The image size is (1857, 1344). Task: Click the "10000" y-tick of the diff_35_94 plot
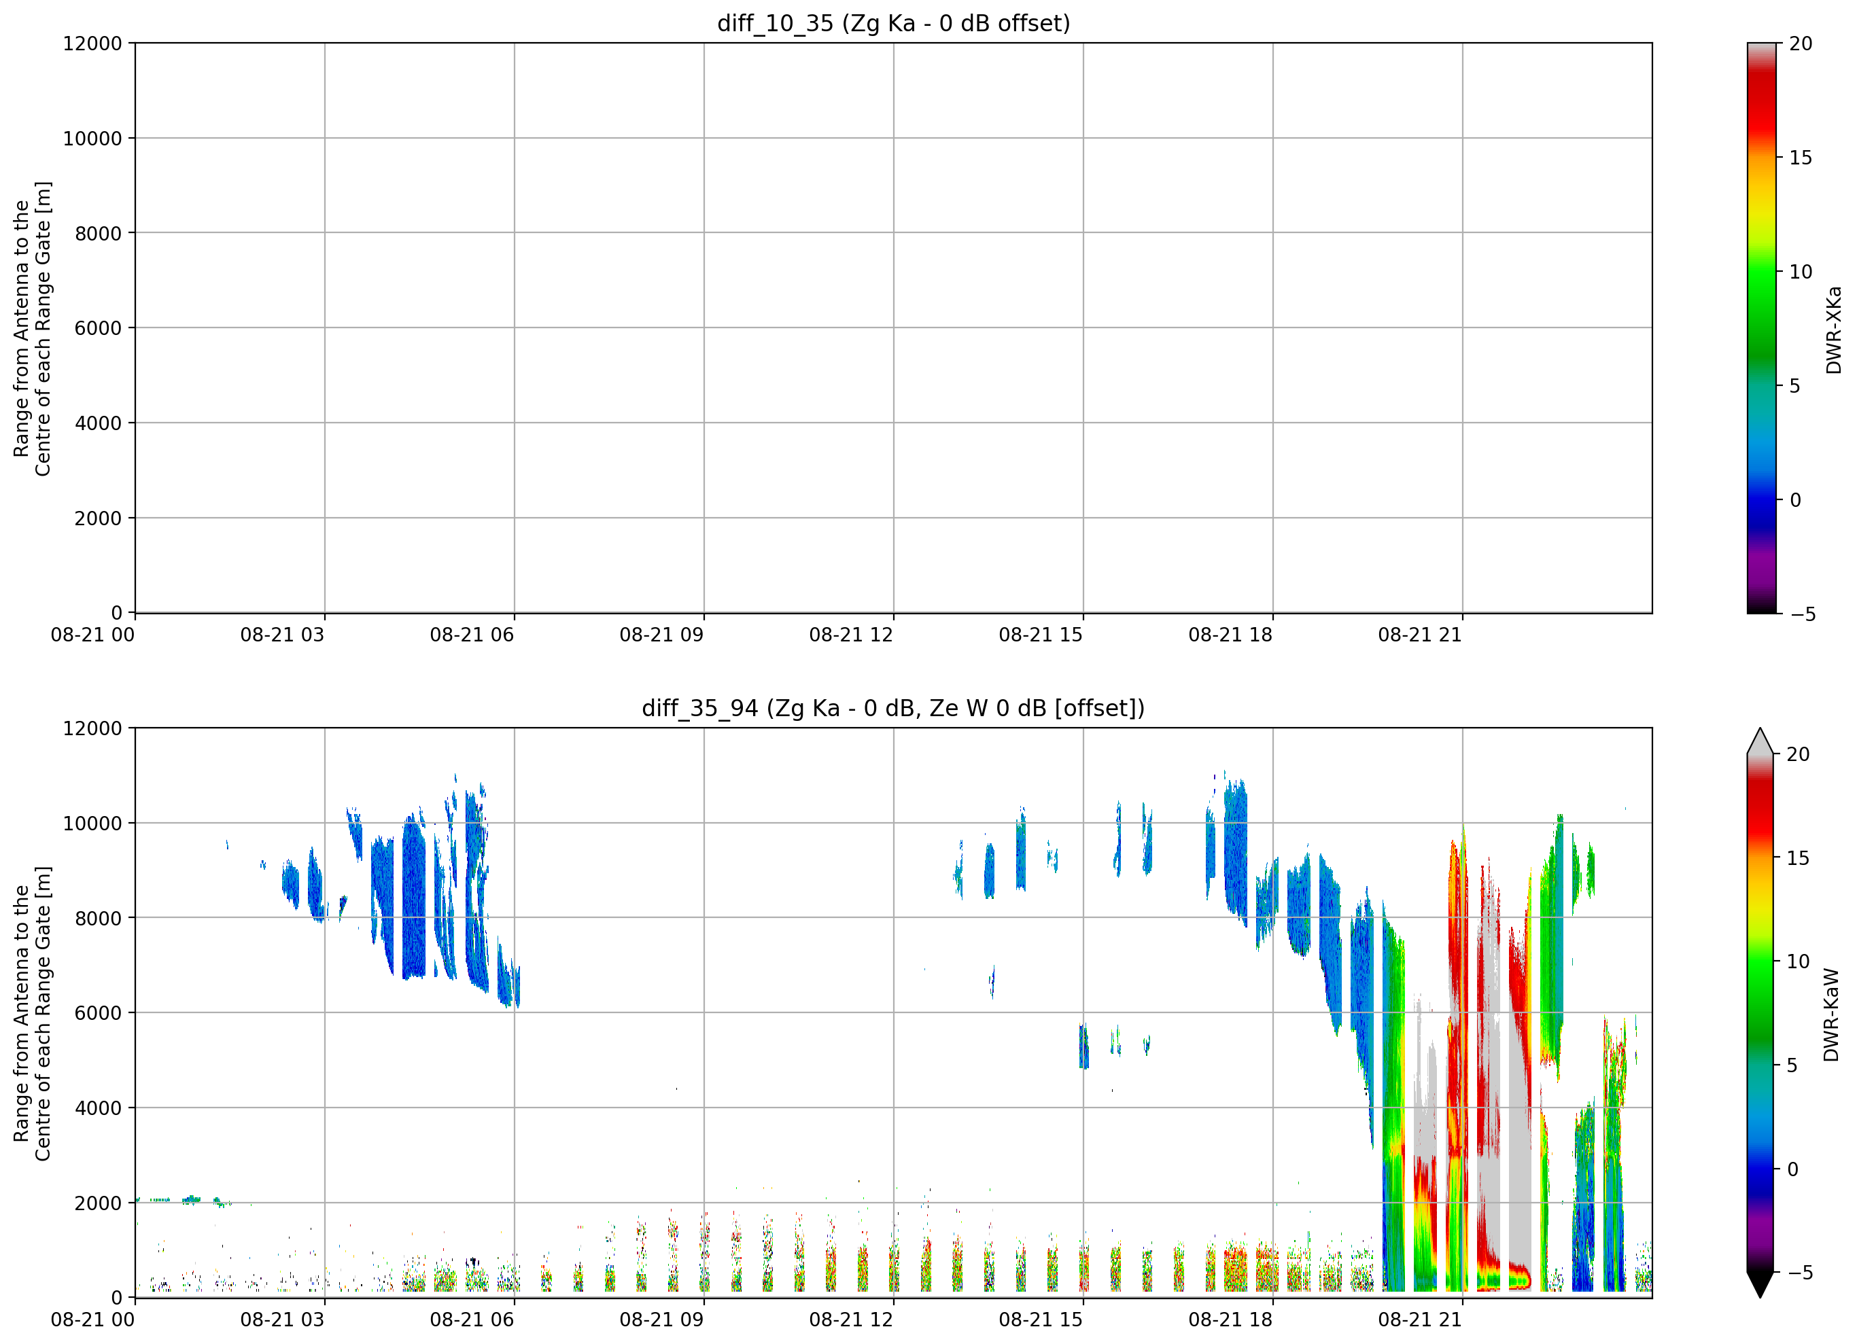coord(92,824)
